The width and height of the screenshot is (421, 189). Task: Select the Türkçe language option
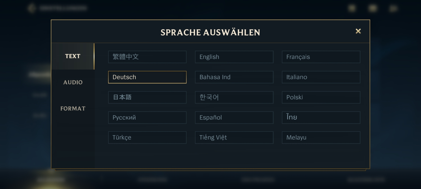click(x=147, y=138)
